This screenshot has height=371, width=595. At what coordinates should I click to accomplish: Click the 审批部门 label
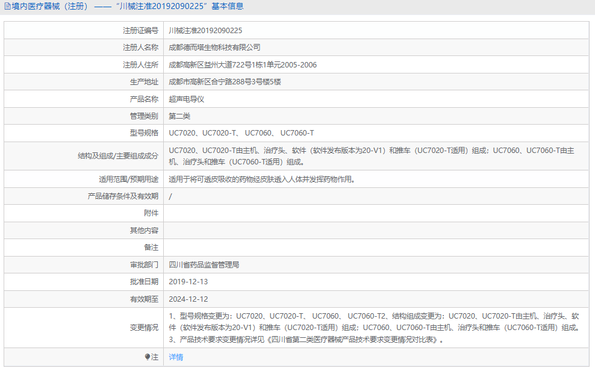144,265
